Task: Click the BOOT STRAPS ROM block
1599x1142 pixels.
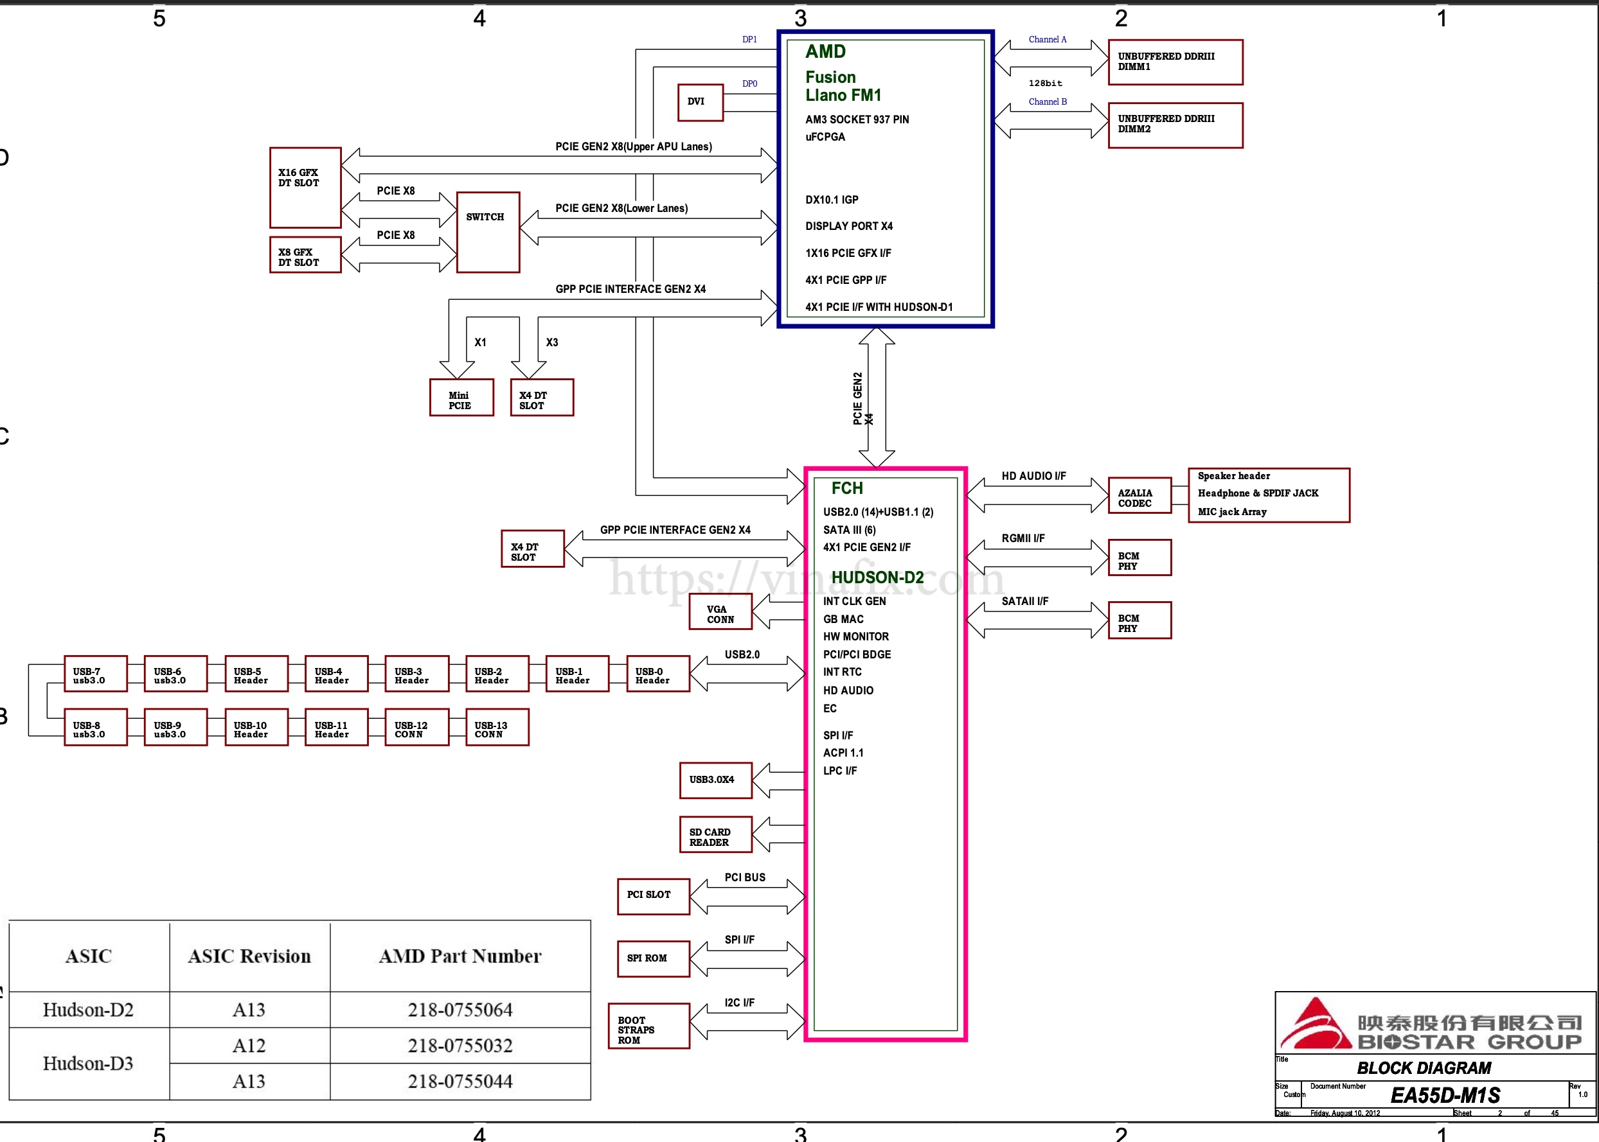Action: pyautogui.click(x=649, y=1026)
